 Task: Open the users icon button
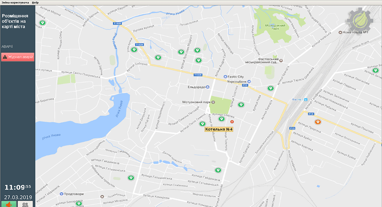click(25, 204)
